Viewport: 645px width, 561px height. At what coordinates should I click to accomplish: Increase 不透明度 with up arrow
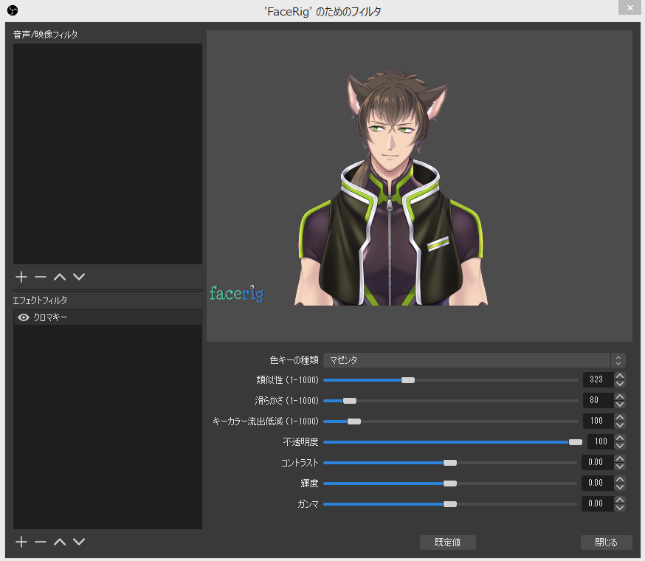click(620, 438)
